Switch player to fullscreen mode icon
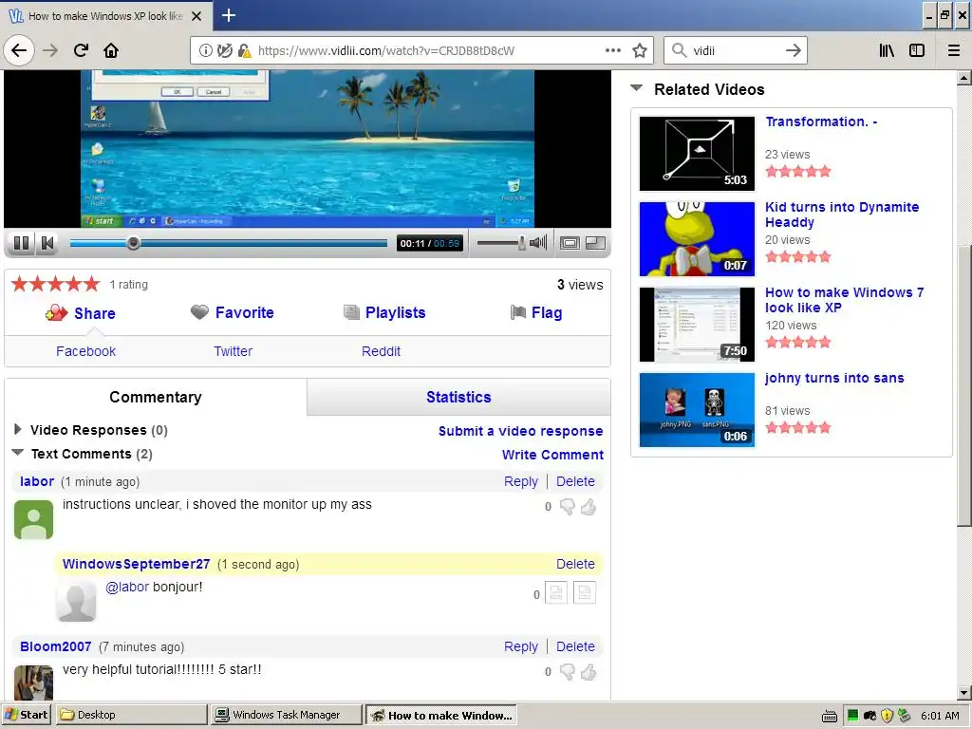The image size is (972, 729). pos(596,243)
